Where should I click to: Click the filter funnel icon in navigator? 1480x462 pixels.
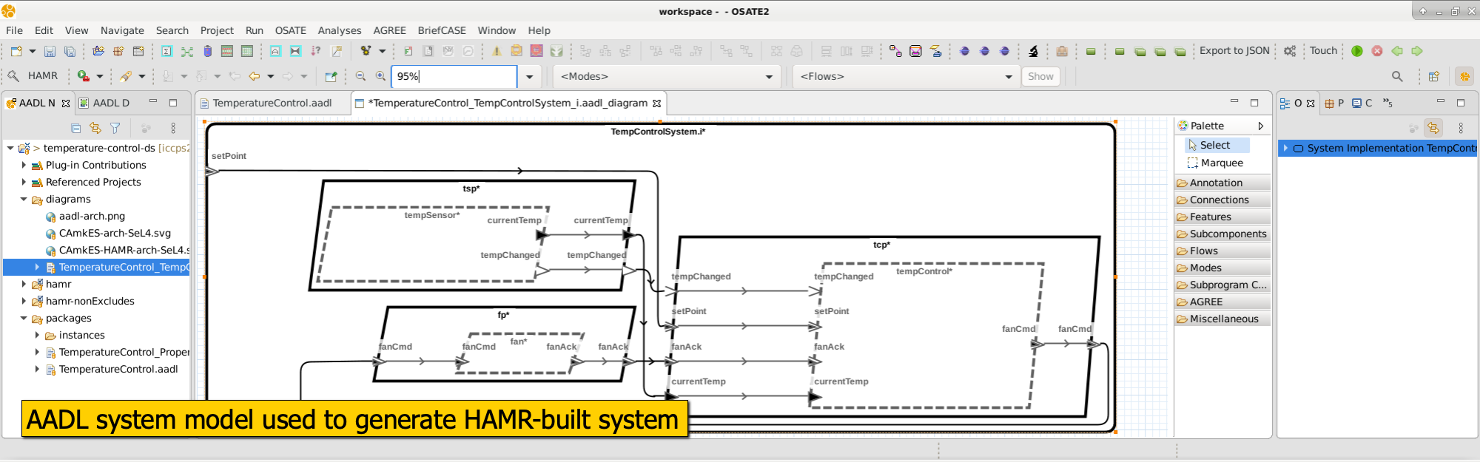pyautogui.click(x=115, y=128)
